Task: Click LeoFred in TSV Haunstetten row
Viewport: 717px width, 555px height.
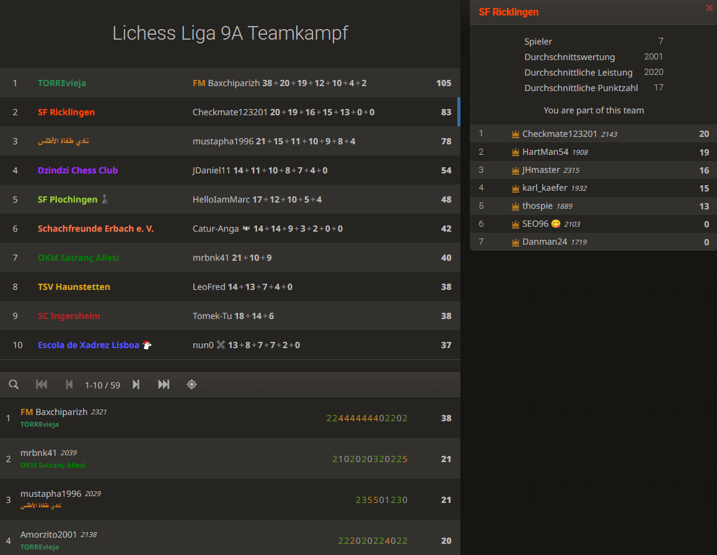Action: point(209,287)
